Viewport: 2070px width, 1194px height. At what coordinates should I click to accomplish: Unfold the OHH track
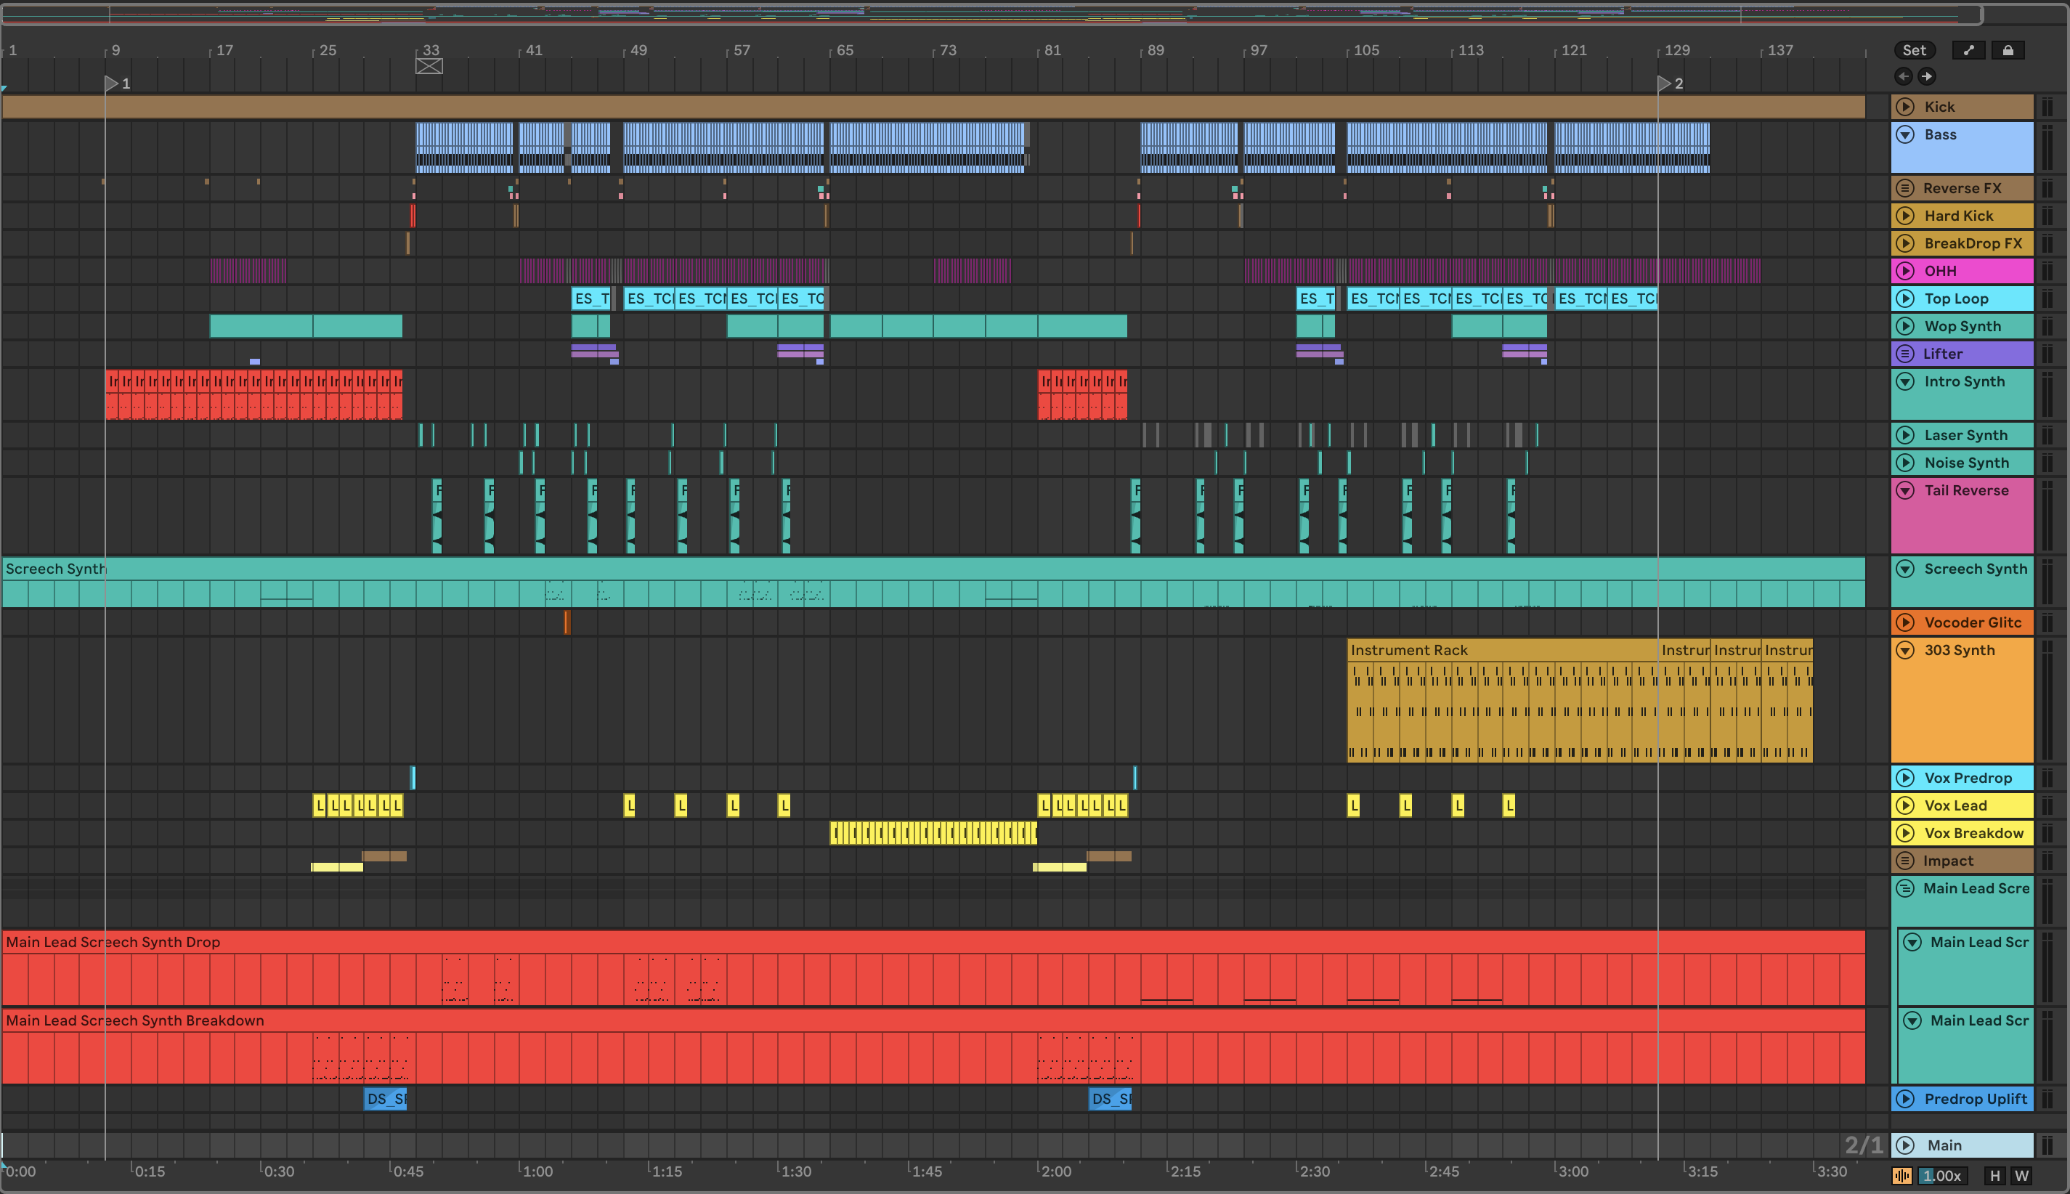tap(1906, 271)
